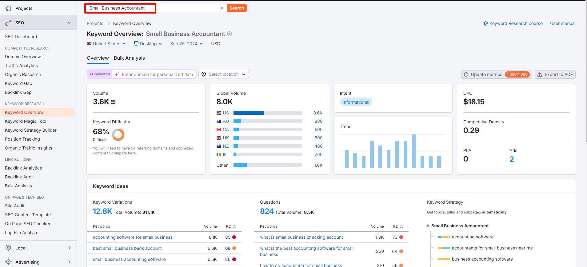The width and height of the screenshot is (587, 267).
Task: Open Traffic Analytics in sidebar
Action: pyautogui.click(x=22, y=66)
